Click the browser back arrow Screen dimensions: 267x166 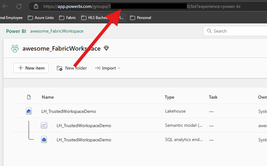coord(5,6)
